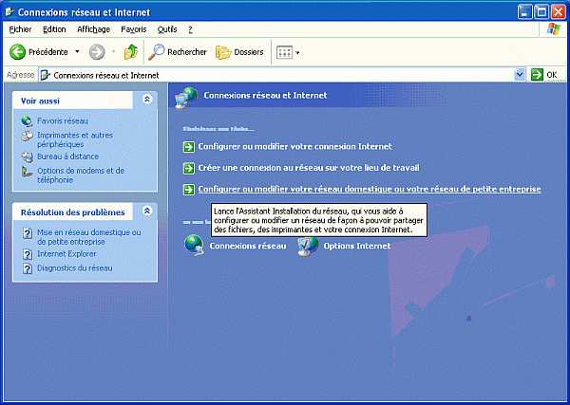This screenshot has width=570, height=405.
Task: Click the header Connexions réseau et Internet icon
Action: [x=186, y=98]
